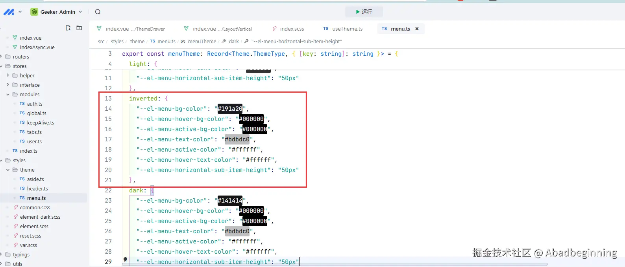Open common.scss in the file tree
This screenshot has width=625, height=267.
pyautogui.click(x=35, y=207)
